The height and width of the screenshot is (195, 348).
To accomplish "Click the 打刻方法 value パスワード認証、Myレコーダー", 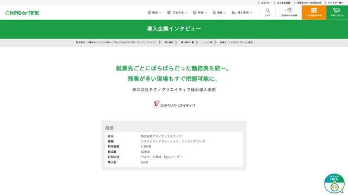I will pyautogui.click(x=161, y=157).
